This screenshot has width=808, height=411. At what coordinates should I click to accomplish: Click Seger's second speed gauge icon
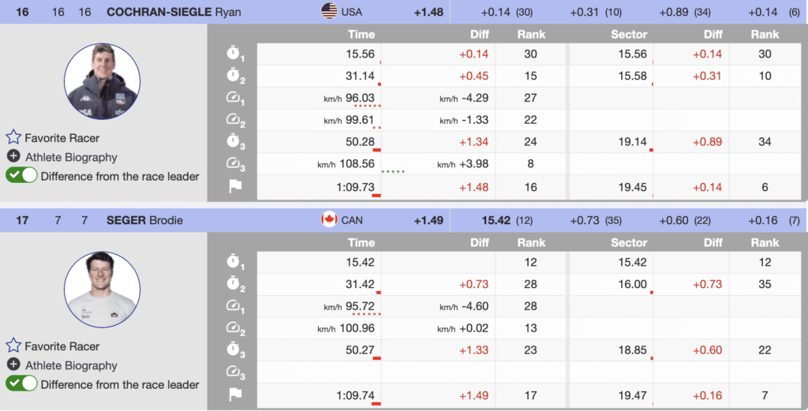pyautogui.click(x=234, y=328)
